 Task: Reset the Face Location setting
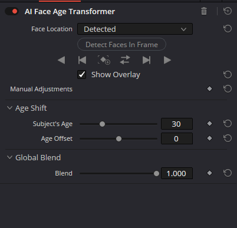(x=228, y=29)
